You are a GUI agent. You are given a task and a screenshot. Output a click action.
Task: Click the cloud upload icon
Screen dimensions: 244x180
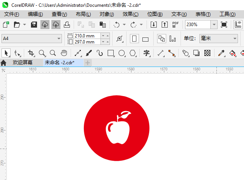(56, 25)
